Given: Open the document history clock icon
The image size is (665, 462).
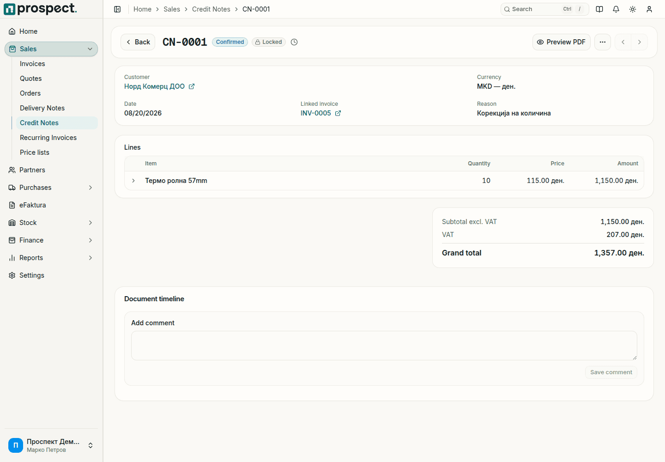Looking at the screenshot, I should 294,42.
